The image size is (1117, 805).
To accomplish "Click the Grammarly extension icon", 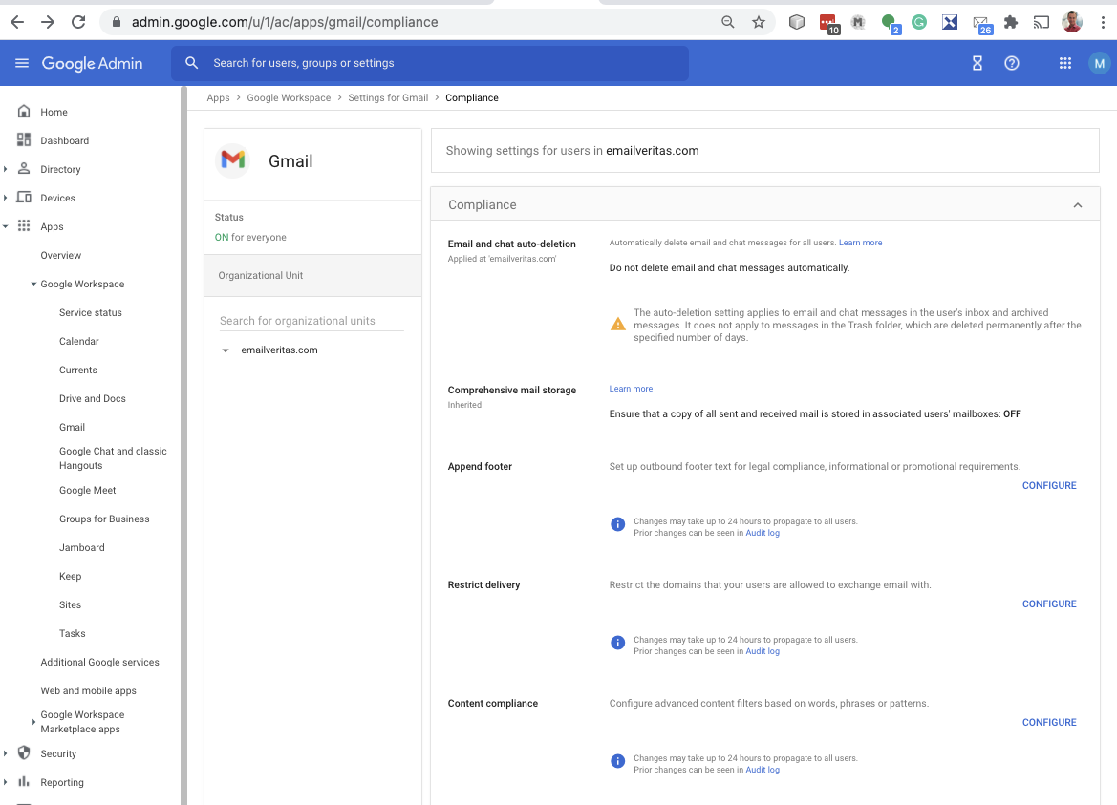I will tap(919, 22).
